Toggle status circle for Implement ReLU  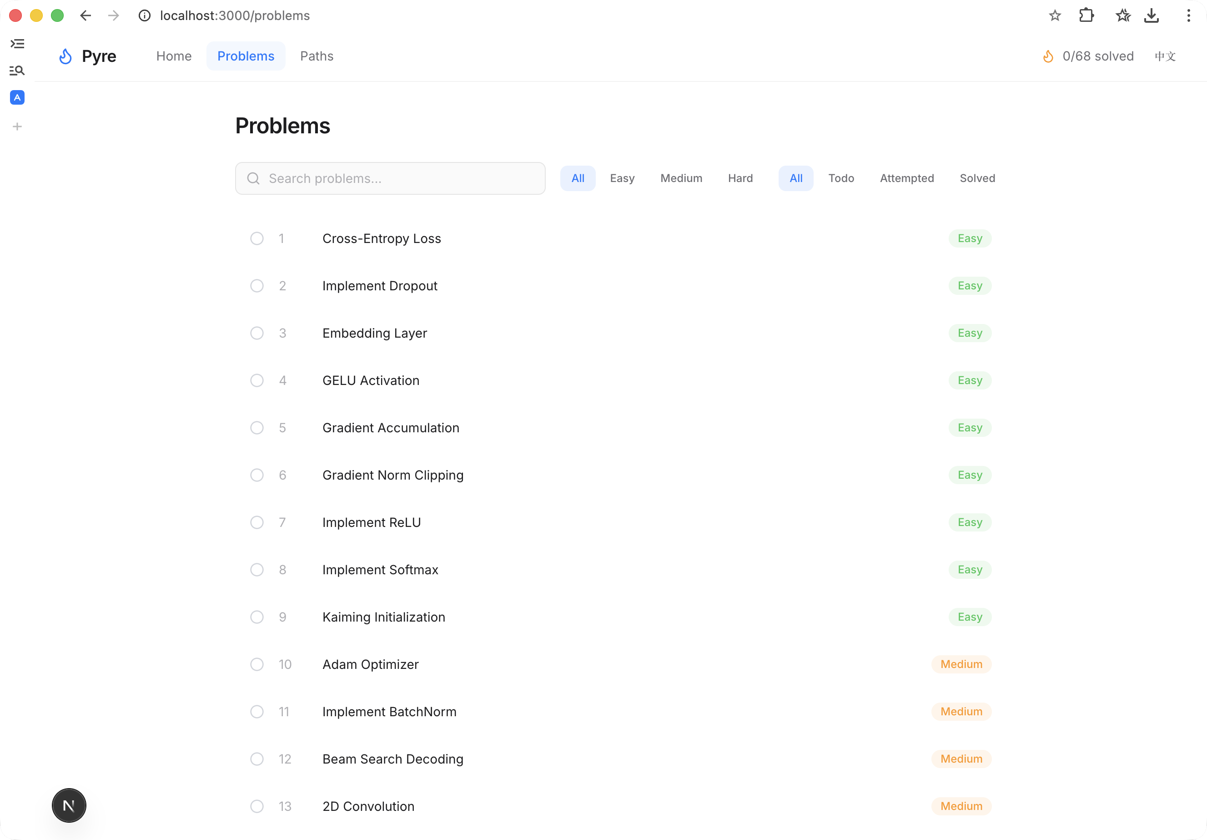[256, 522]
